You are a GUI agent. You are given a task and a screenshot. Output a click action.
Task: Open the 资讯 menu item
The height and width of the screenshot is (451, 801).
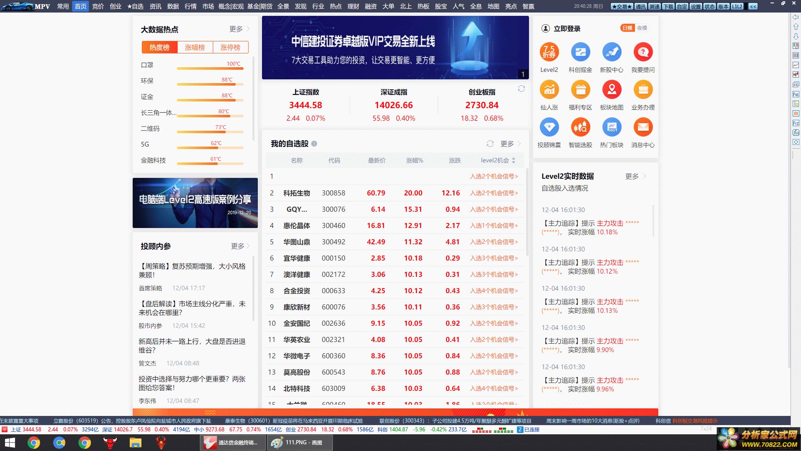pos(155,6)
